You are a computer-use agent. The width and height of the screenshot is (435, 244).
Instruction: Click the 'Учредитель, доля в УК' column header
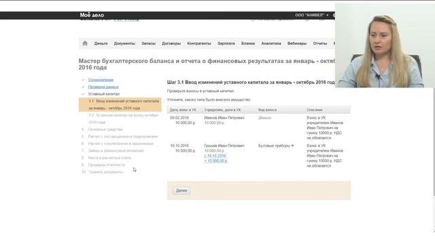pos(222,110)
